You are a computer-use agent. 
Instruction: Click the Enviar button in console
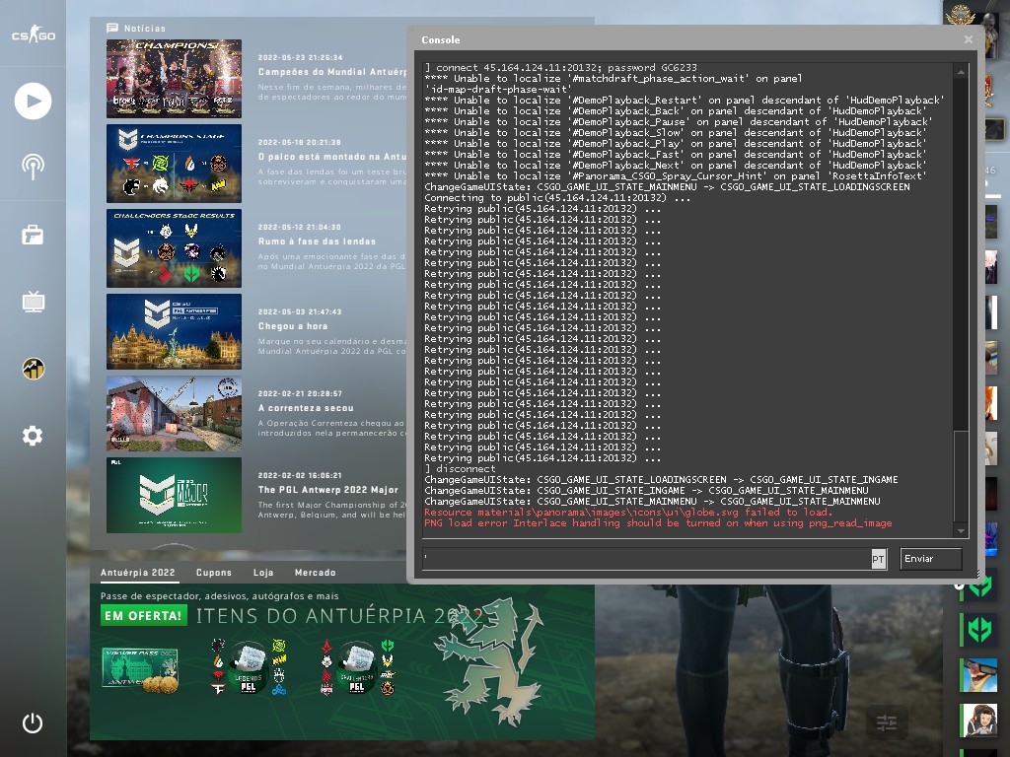(x=931, y=559)
